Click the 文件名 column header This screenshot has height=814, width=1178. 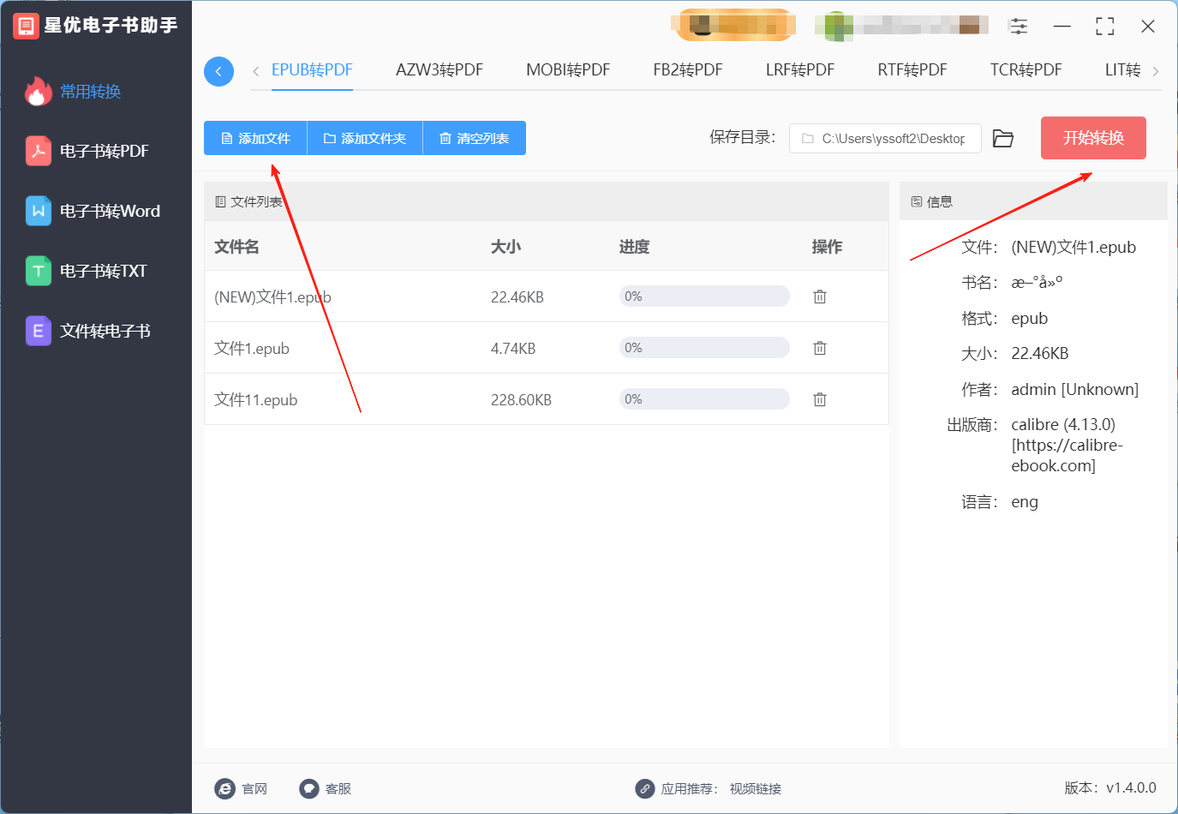236,247
